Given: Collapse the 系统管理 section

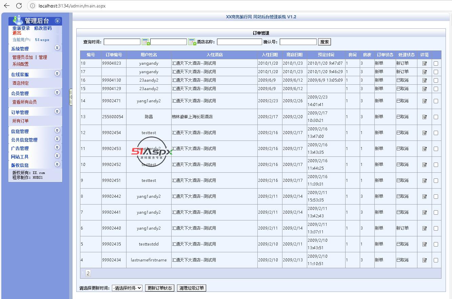Looking at the screenshot, I should coord(57,48).
